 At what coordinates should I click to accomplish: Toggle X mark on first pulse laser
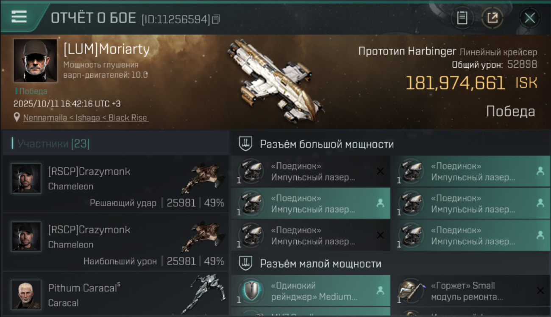tap(380, 171)
